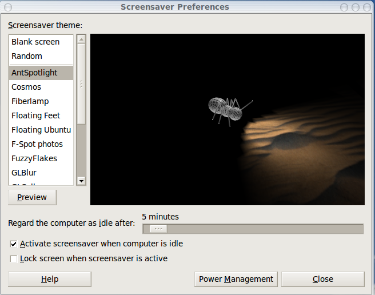Select the Floating Ubuntu screensaver
This screenshot has width=375, height=295.
(41, 130)
